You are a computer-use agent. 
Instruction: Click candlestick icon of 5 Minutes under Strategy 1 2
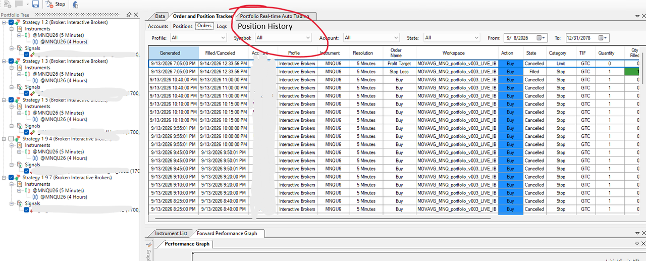click(x=28, y=35)
